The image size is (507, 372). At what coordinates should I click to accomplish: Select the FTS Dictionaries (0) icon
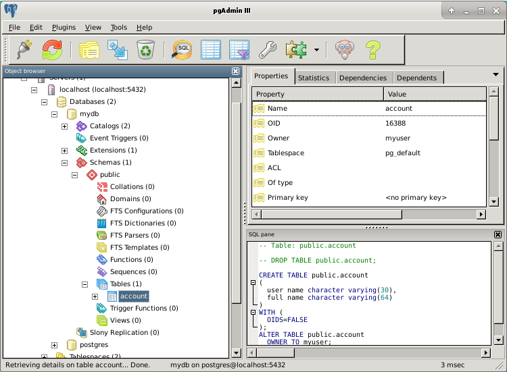click(x=102, y=223)
